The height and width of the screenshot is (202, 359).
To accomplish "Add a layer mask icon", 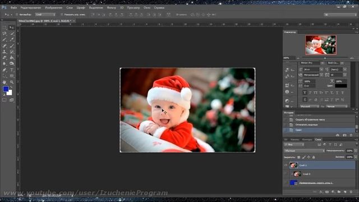I will pyautogui.click(x=327, y=192).
